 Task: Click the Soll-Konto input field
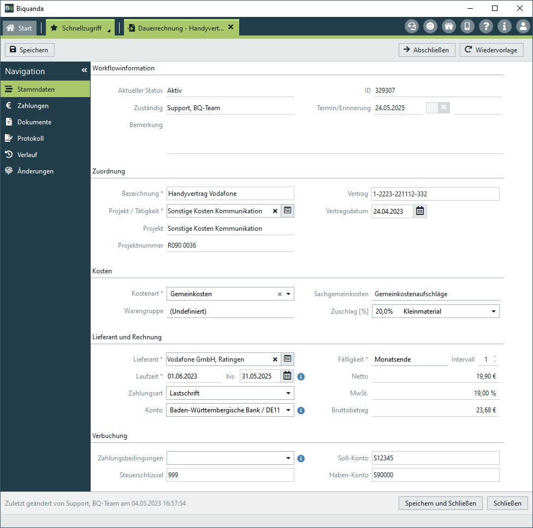435,458
